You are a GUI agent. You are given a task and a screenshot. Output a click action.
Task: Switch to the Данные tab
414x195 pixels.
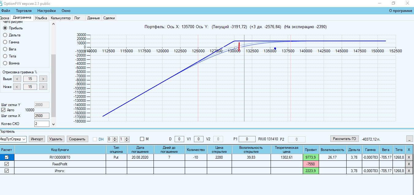click(x=93, y=18)
